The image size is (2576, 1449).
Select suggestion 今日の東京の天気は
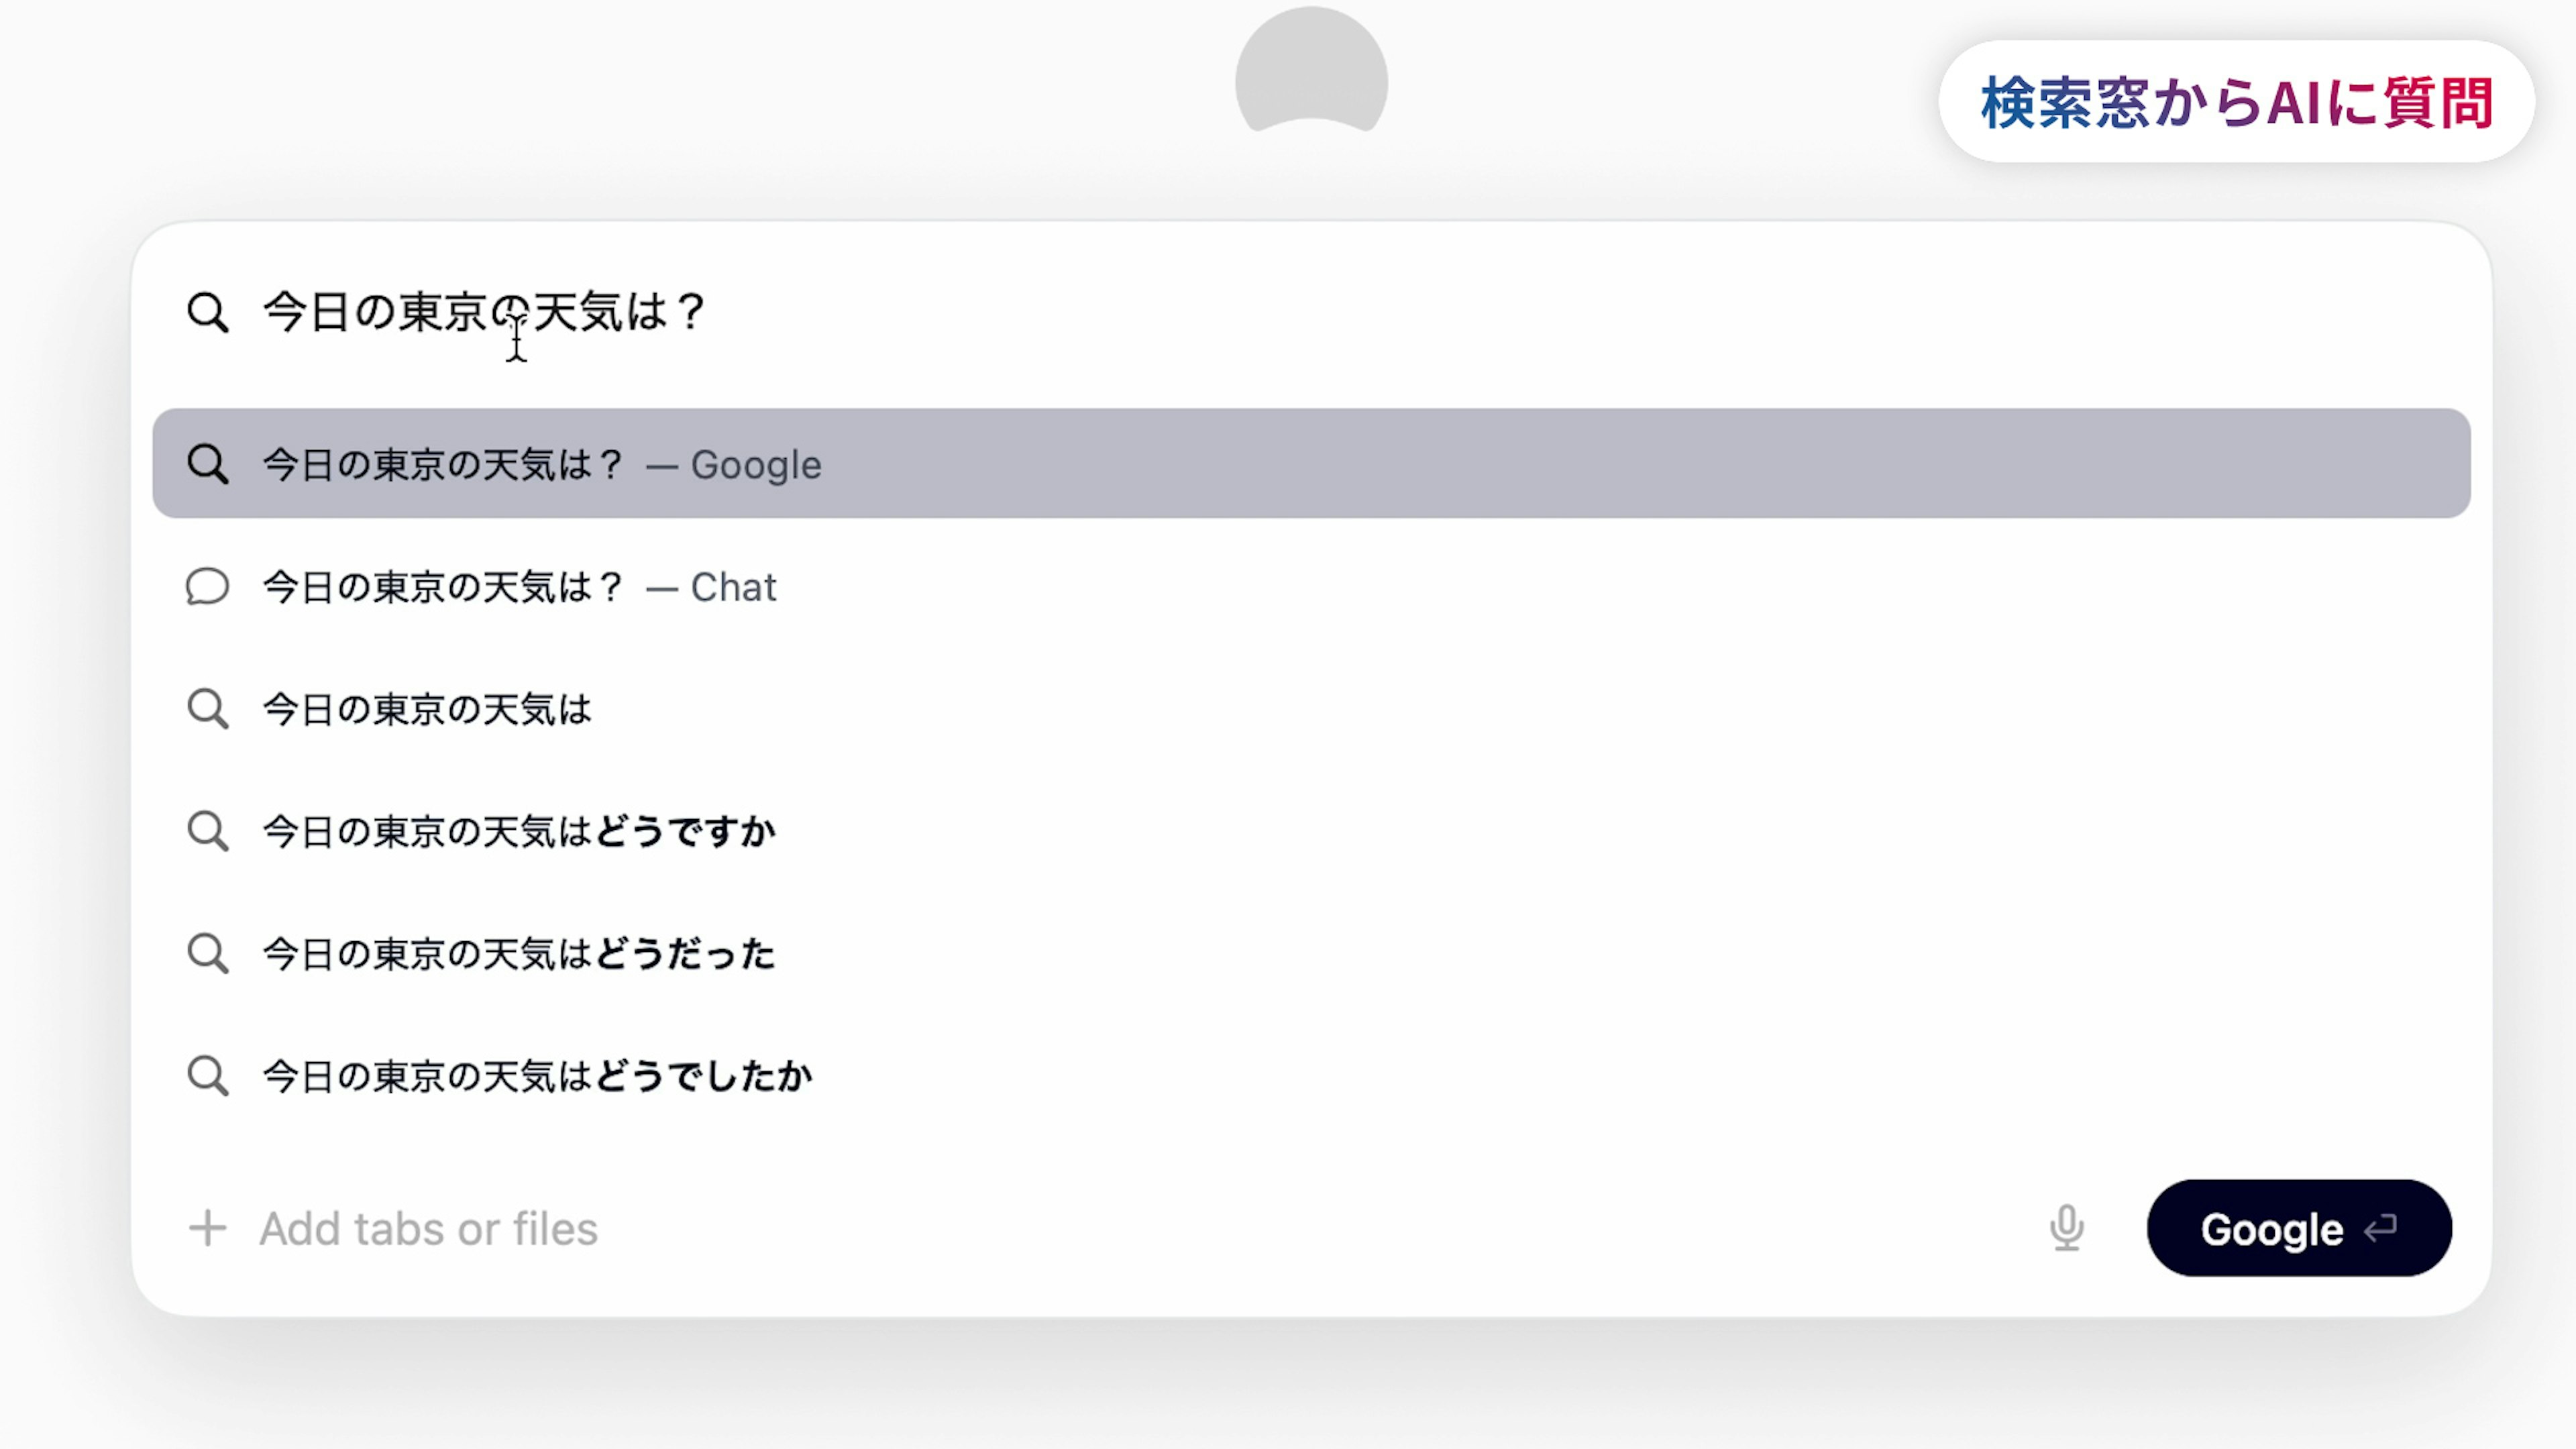coord(427,709)
